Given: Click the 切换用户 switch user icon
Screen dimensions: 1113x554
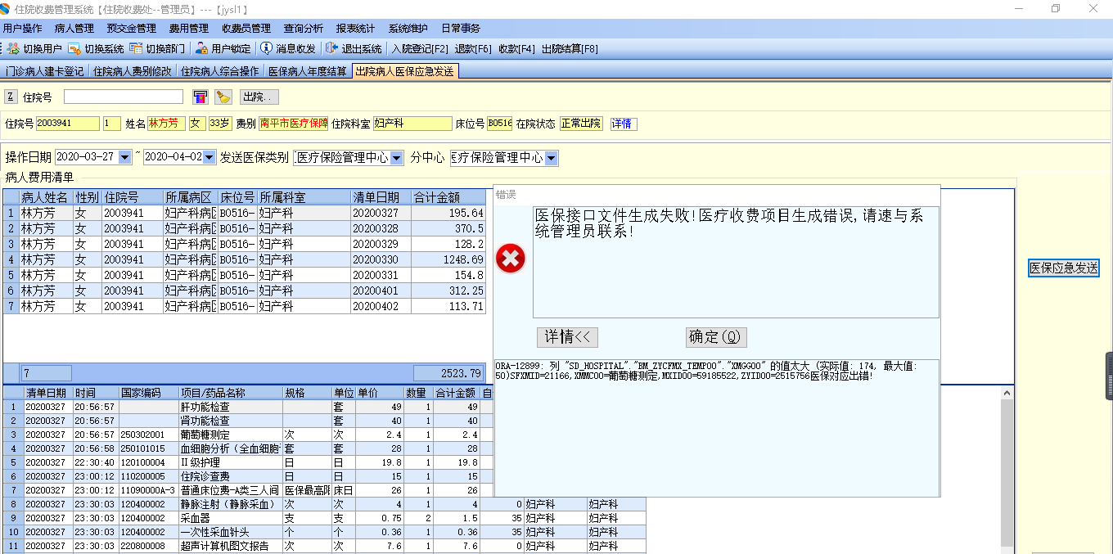Looking at the screenshot, I should 13,48.
